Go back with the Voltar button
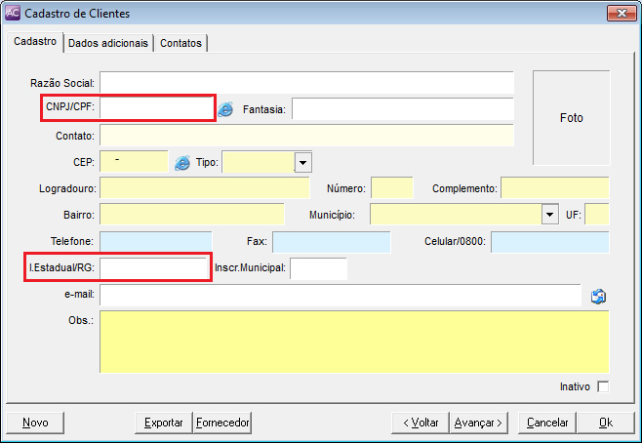The width and height of the screenshot is (642, 444). (x=419, y=423)
